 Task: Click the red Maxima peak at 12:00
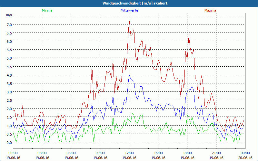[x=129, y=20]
